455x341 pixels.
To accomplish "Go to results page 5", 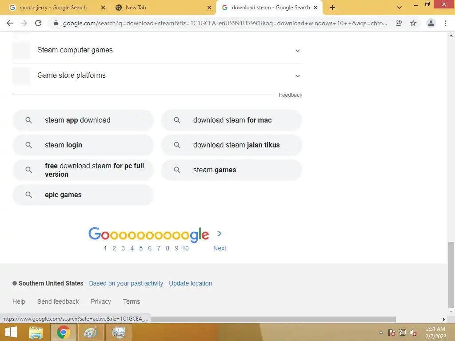I will (141, 248).
